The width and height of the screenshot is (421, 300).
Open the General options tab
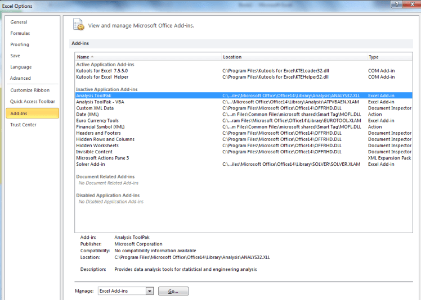19,22
